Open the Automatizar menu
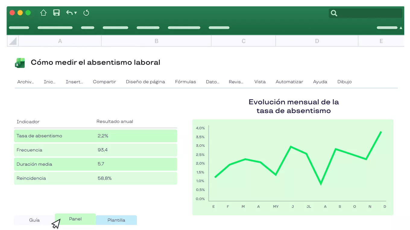This screenshot has height=230, width=410. tap(289, 82)
